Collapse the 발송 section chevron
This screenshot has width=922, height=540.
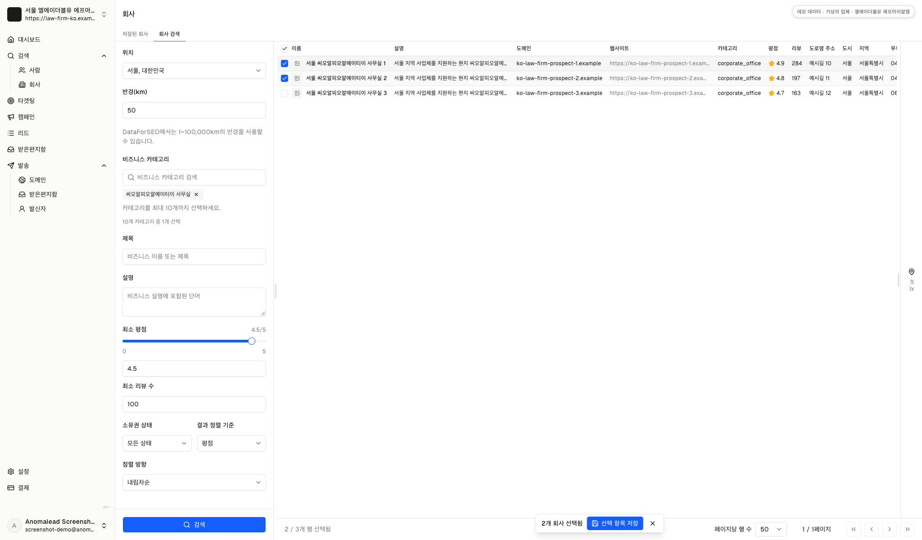tap(104, 166)
